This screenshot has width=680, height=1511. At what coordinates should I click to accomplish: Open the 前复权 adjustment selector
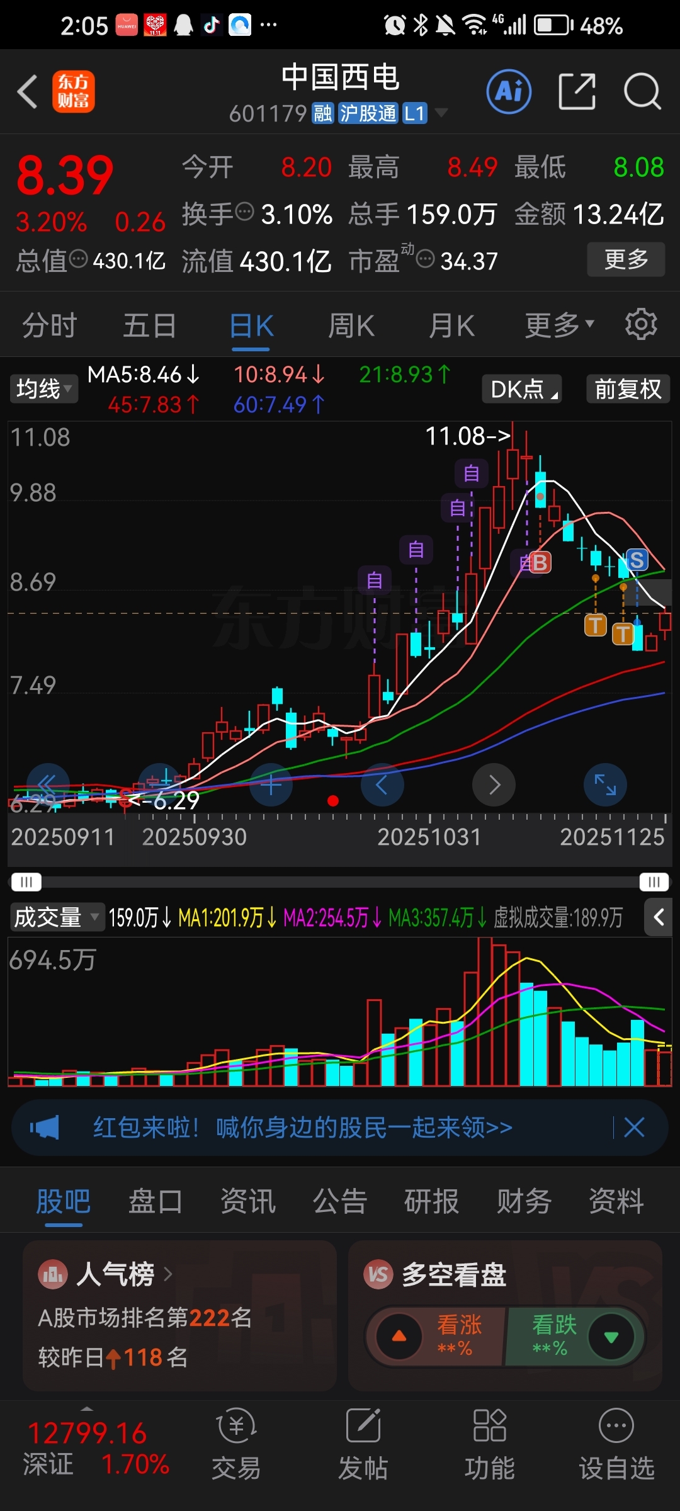coord(628,388)
